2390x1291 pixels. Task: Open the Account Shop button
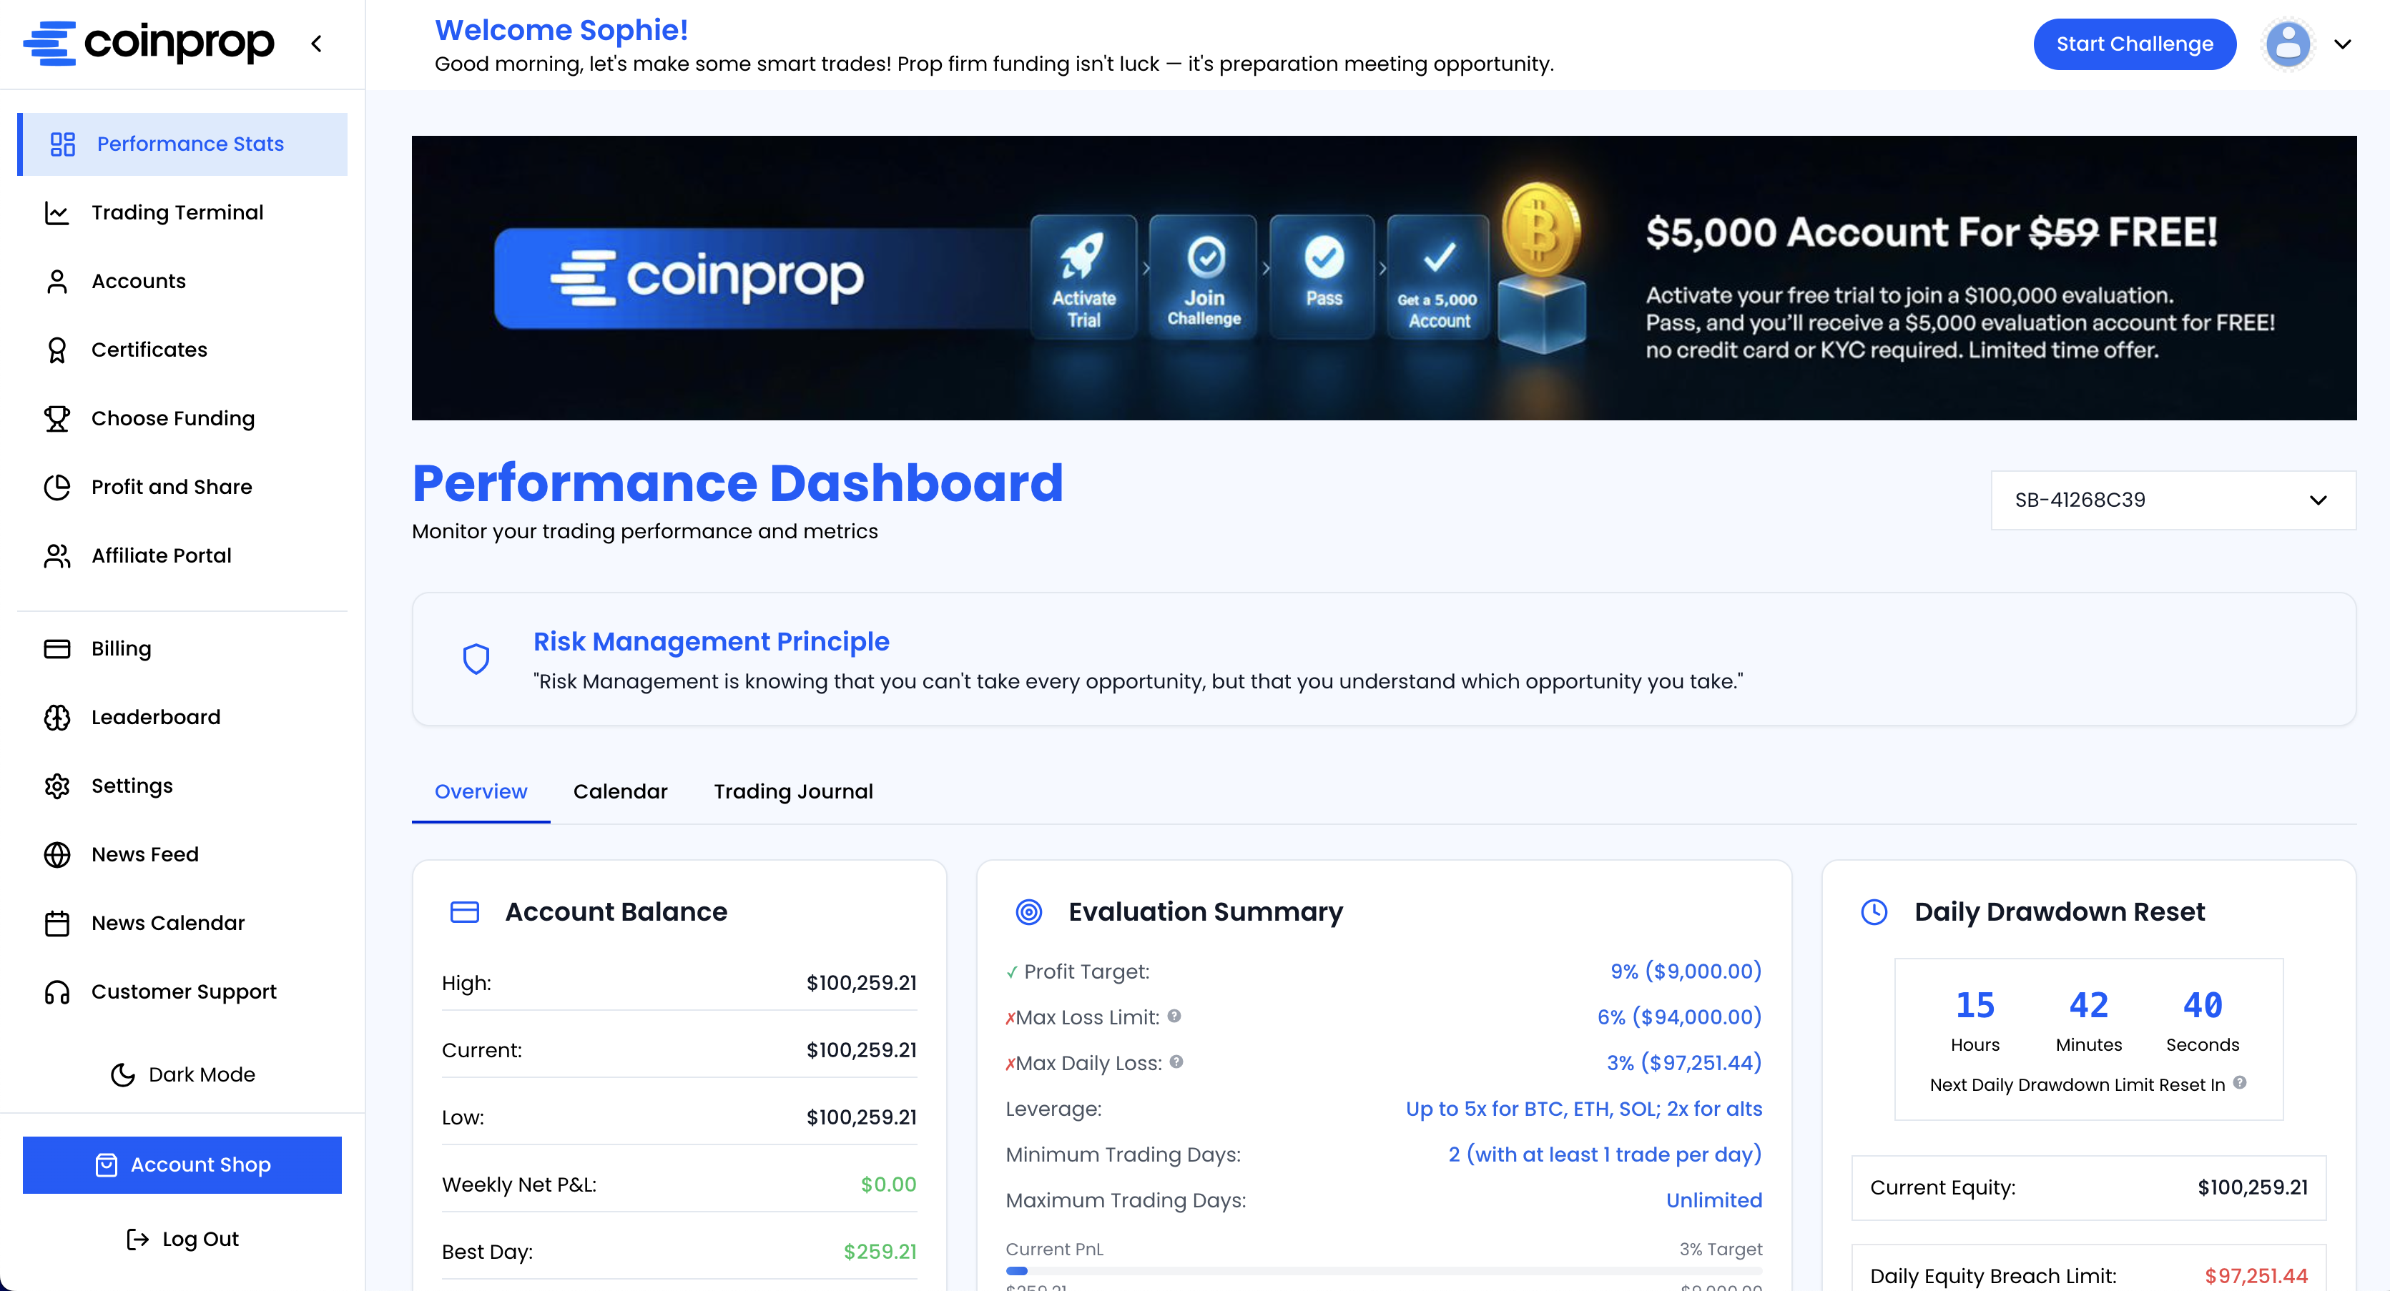182,1164
